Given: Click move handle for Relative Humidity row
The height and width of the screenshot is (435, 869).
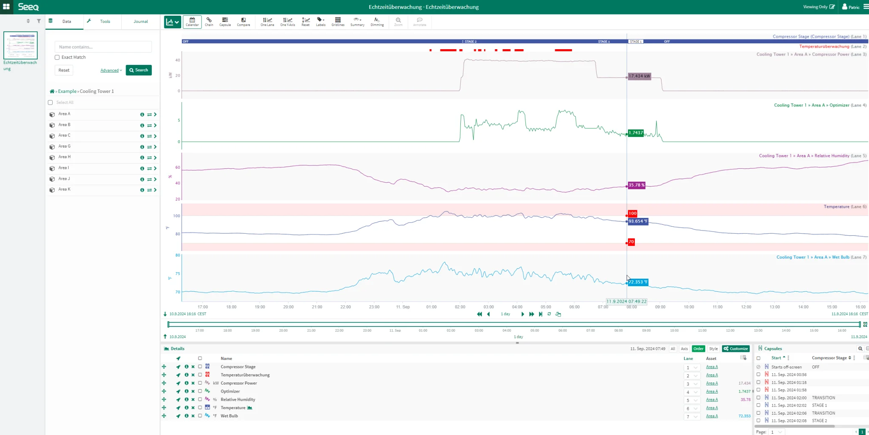Looking at the screenshot, I should coord(164,399).
